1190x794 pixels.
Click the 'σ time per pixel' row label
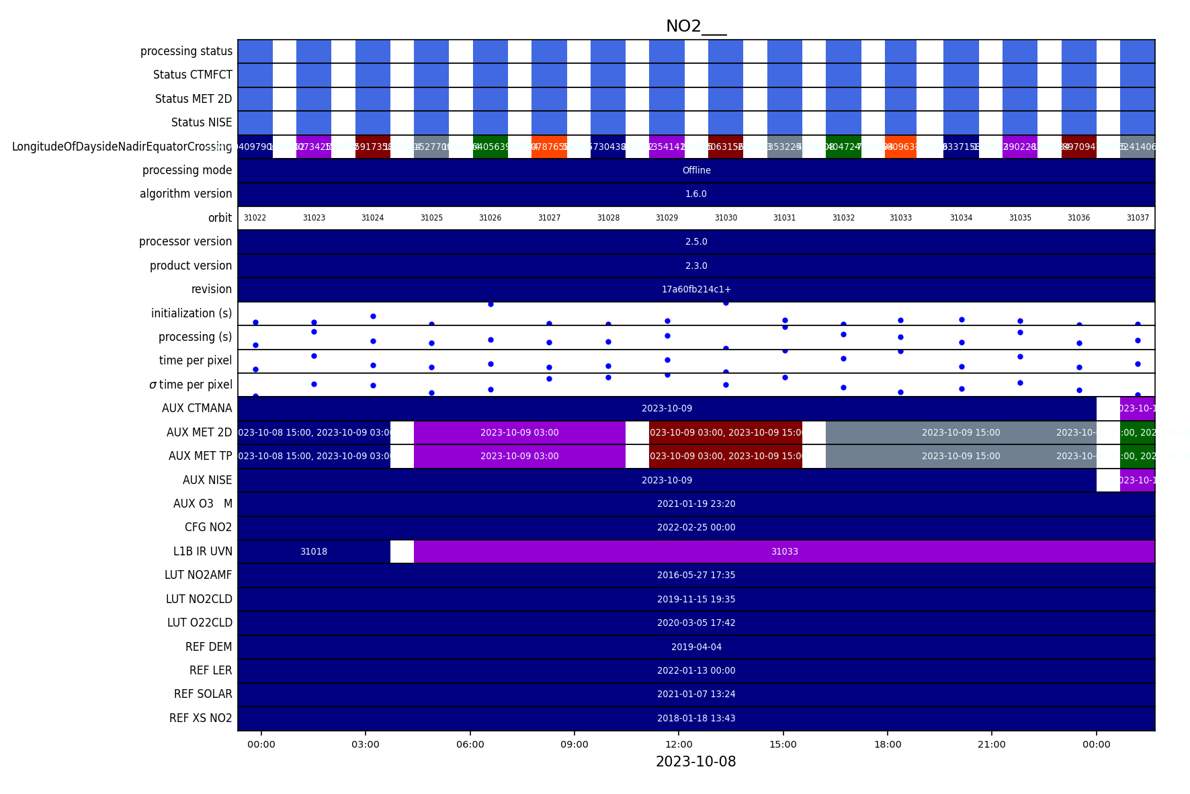[191, 385]
